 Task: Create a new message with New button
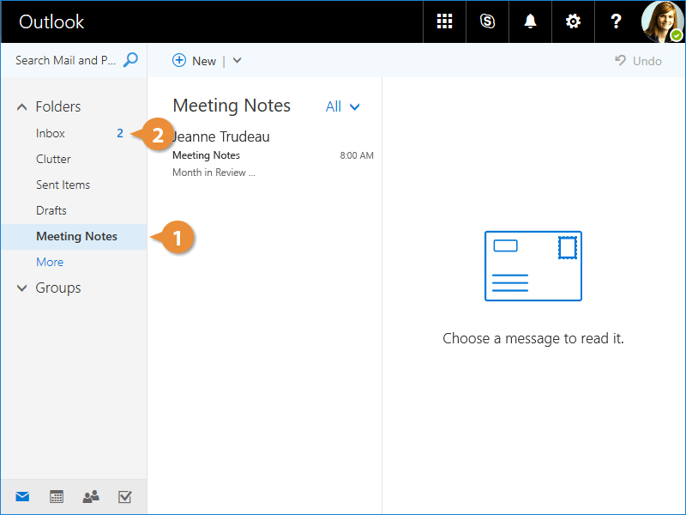(195, 61)
